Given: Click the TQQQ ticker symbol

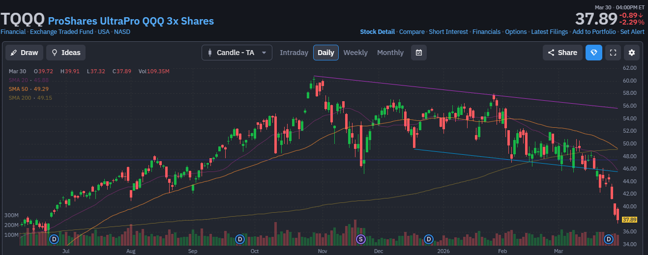Looking at the screenshot, I should point(22,20).
